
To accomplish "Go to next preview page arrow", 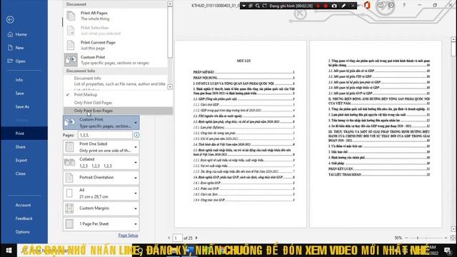I will click(196, 238).
